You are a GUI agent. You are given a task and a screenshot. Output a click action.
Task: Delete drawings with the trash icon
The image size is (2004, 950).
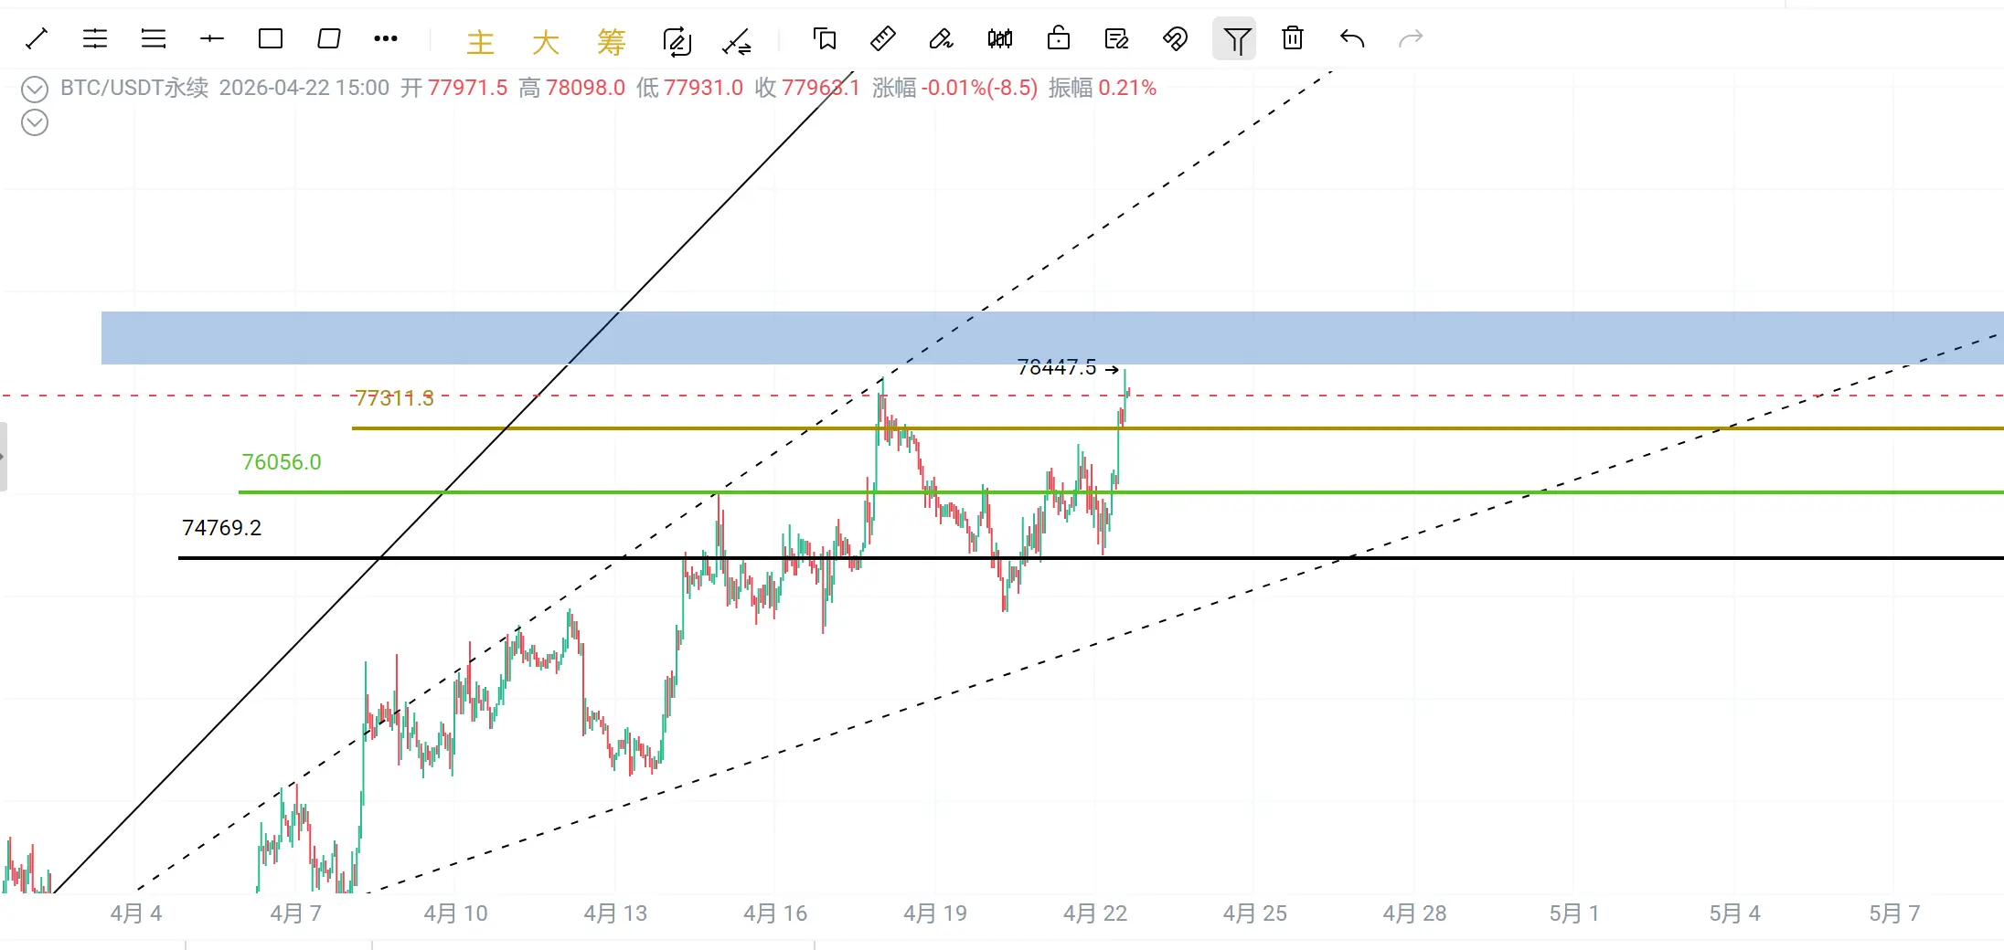pyautogui.click(x=1293, y=38)
